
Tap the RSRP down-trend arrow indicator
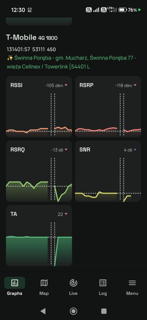[x=135, y=85]
